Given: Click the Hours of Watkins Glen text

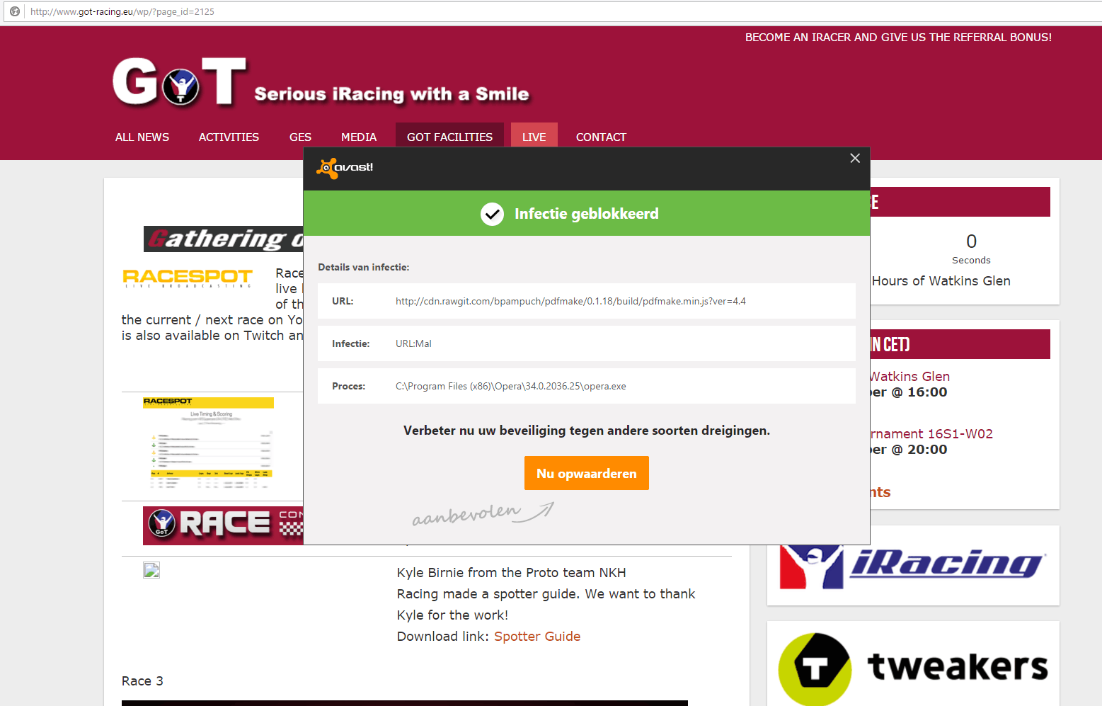Looking at the screenshot, I should pos(941,281).
